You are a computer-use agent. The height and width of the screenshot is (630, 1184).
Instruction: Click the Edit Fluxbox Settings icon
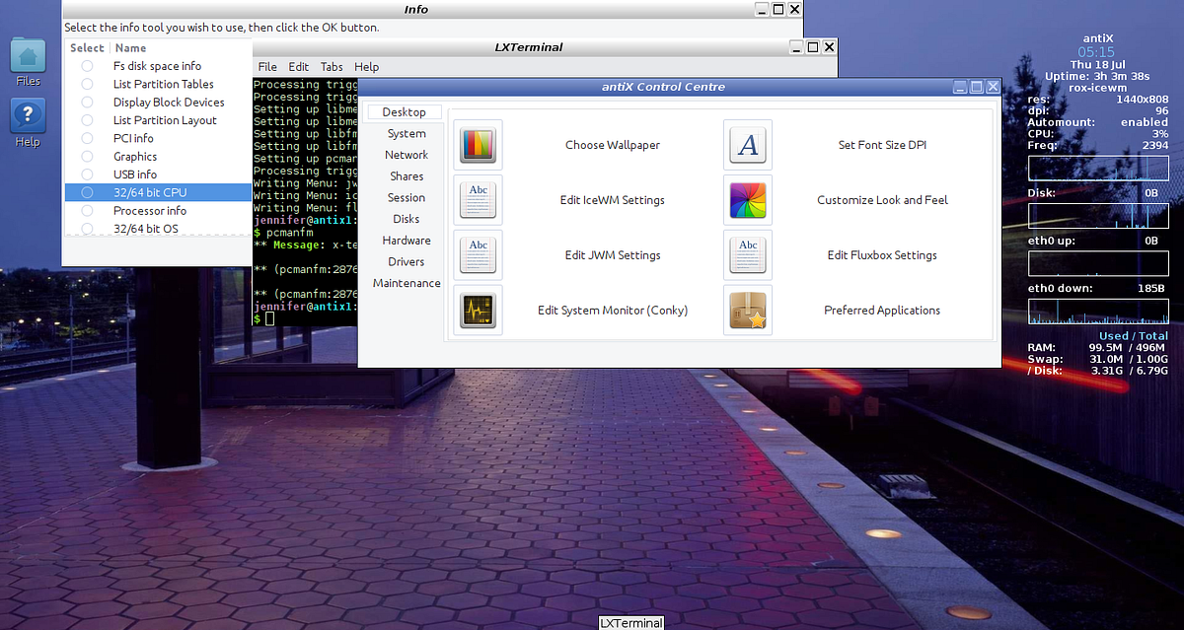pyautogui.click(x=747, y=254)
